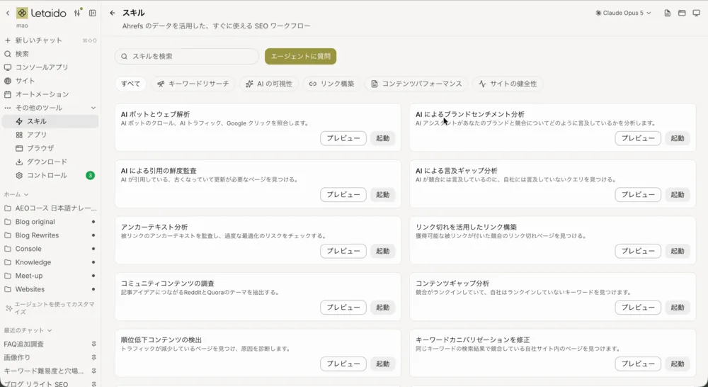Click the monitor icon in top-right
This screenshot has width=708, height=387.
click(x=696, y=13)
